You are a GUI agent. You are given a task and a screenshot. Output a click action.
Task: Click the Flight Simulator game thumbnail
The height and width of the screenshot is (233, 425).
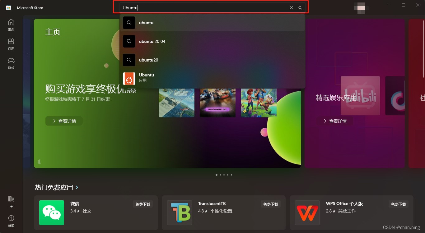coord(177,103)
